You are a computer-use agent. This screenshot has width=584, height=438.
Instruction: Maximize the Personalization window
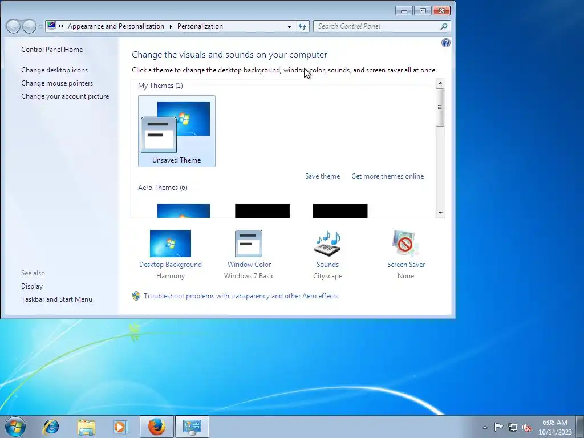coord(423,11)
